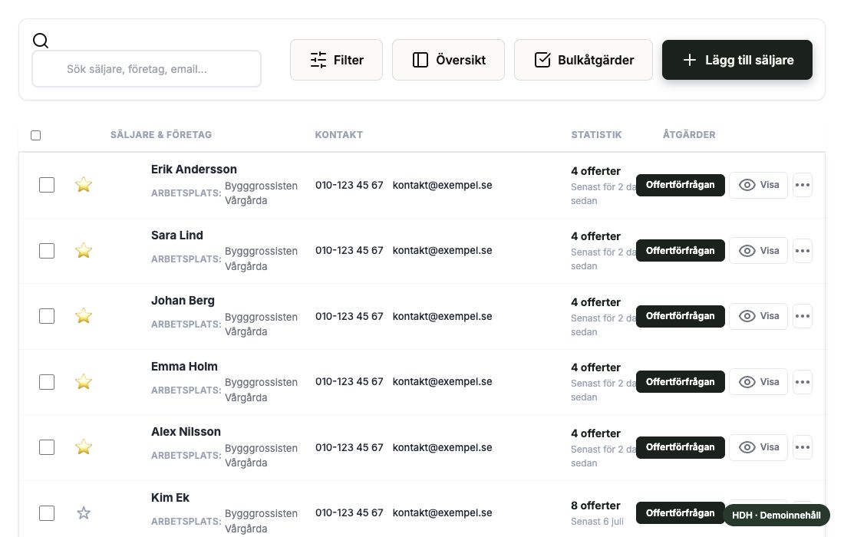Image resolution: width=844 pixels, height=537 pixels.
Task: Request quote from Johan Berg
Action: click(x=681, y=316)
